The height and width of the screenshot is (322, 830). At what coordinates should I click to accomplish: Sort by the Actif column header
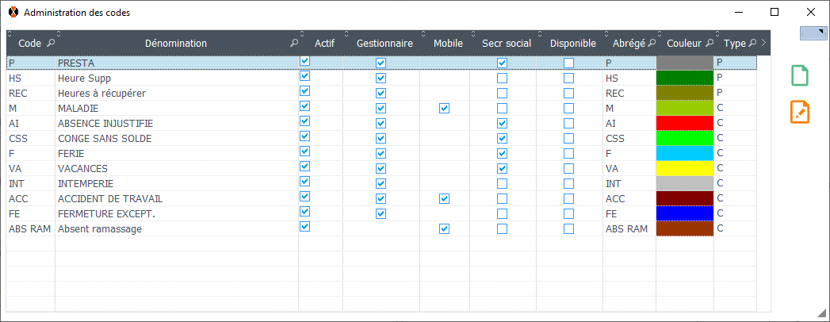tap(324, 44)
